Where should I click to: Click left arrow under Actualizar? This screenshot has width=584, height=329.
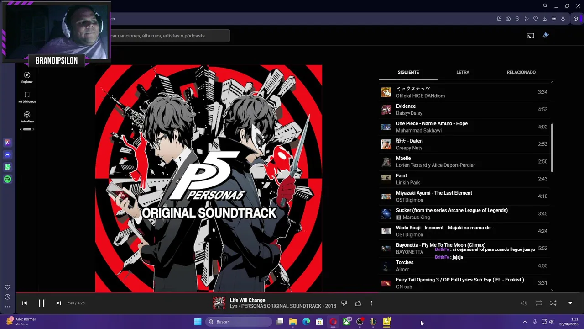coord(21,129)
